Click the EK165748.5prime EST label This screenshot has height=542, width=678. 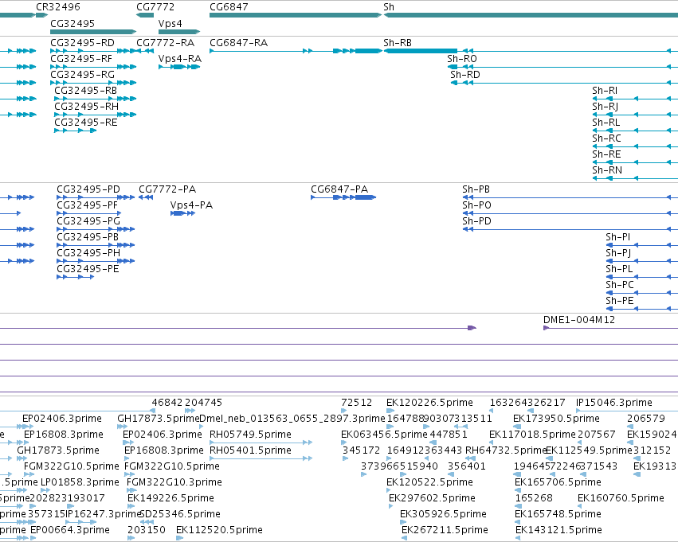558,514
